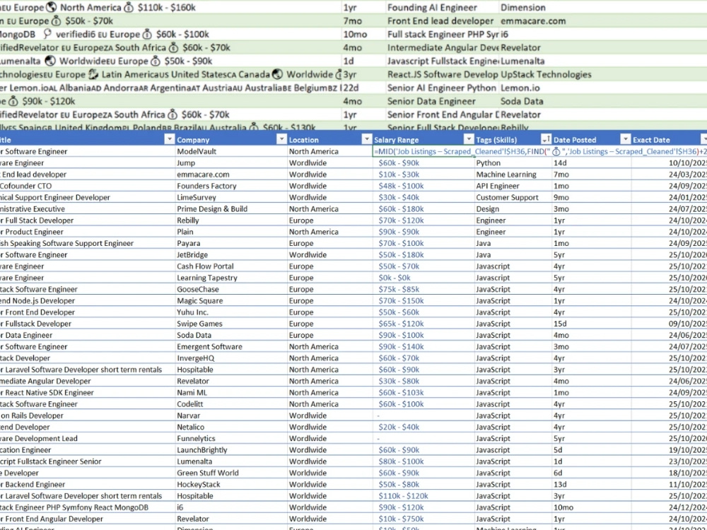Select the 'HockeyStack' company cell
This screenshot has height=530, width=707.
pos(231,485)
